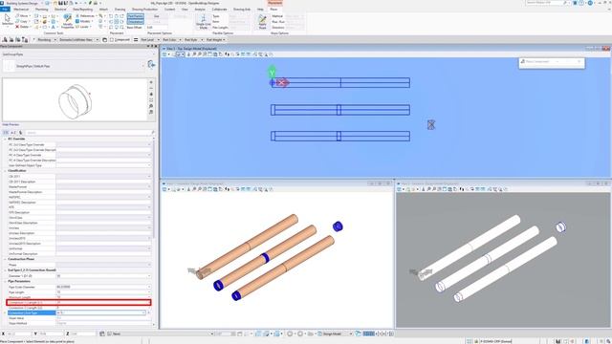Click zoom out icon beside component preview
The image size is (612, 344).
click(x=151, y=88)
